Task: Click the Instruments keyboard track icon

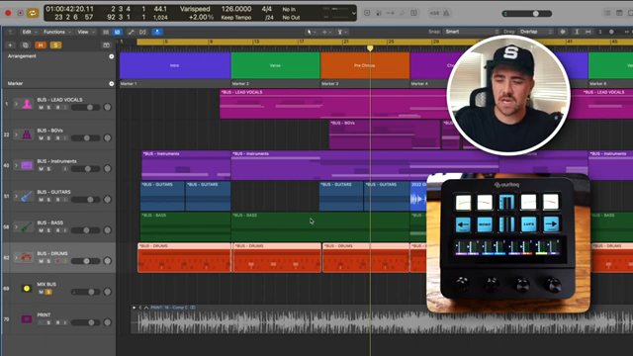Action: (27, 165)
